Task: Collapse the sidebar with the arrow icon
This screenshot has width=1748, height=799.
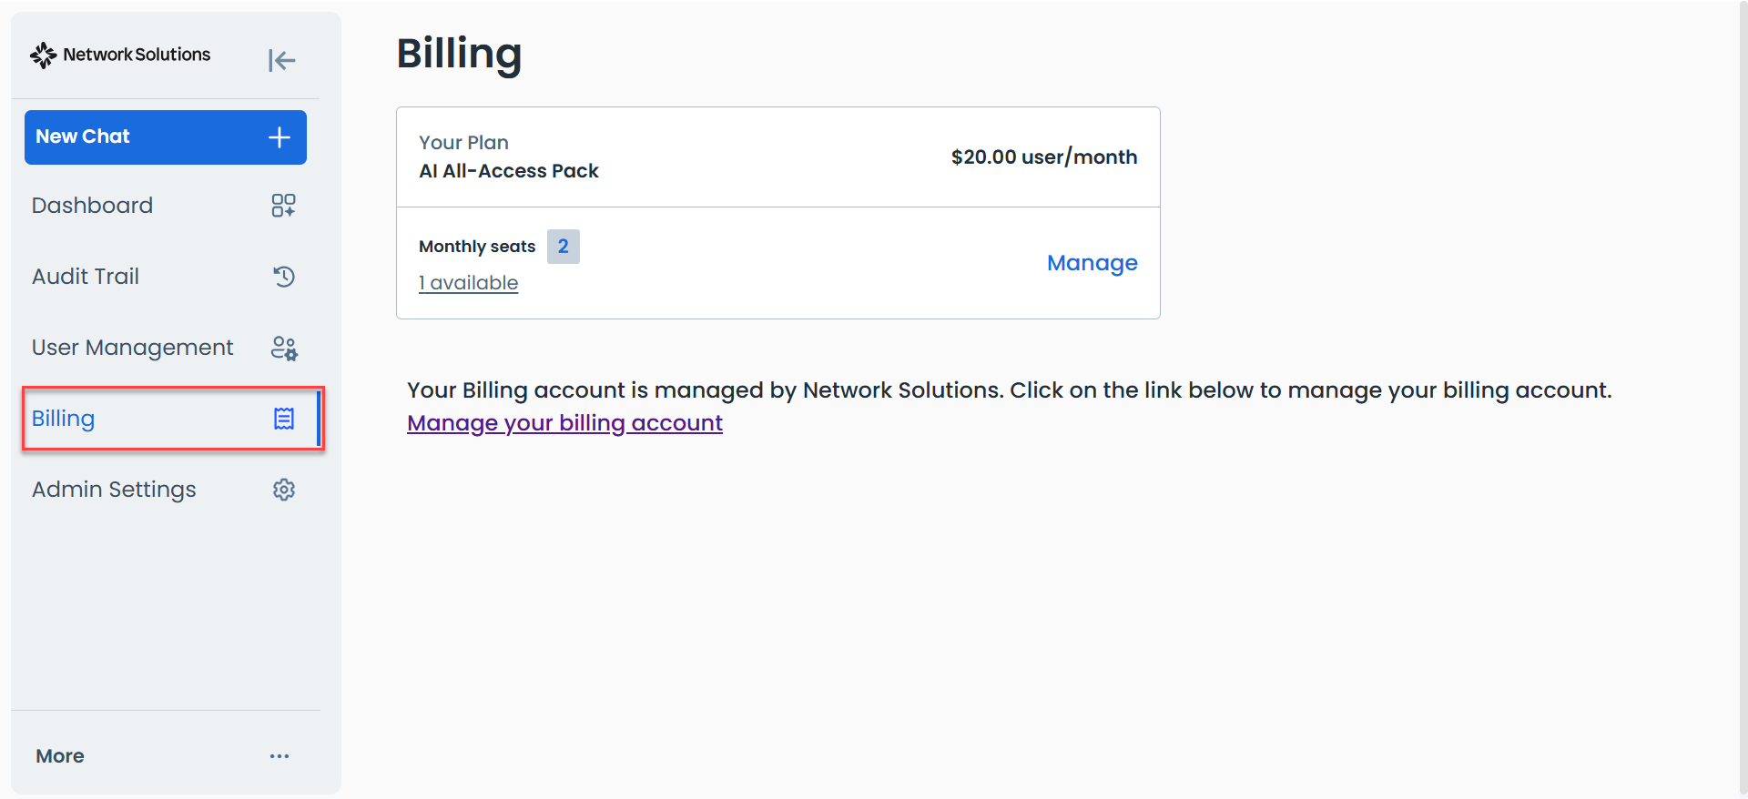Action: 282,60
